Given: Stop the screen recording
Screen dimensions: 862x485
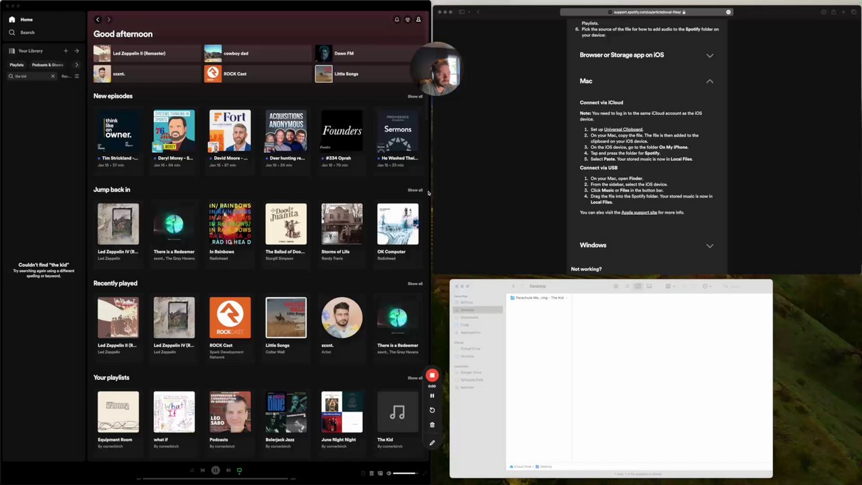Looking at the screenshot, I should 432,375.
